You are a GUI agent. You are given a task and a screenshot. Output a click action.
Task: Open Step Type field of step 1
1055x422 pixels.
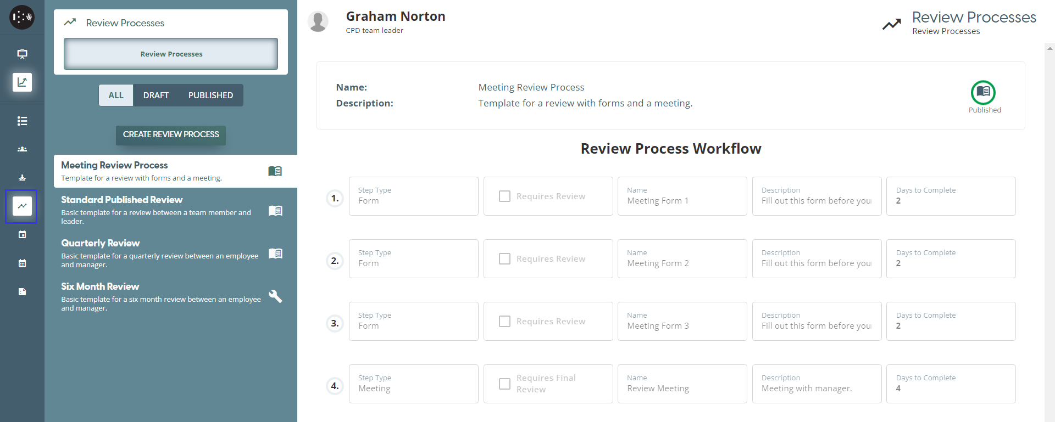point(413,196)
